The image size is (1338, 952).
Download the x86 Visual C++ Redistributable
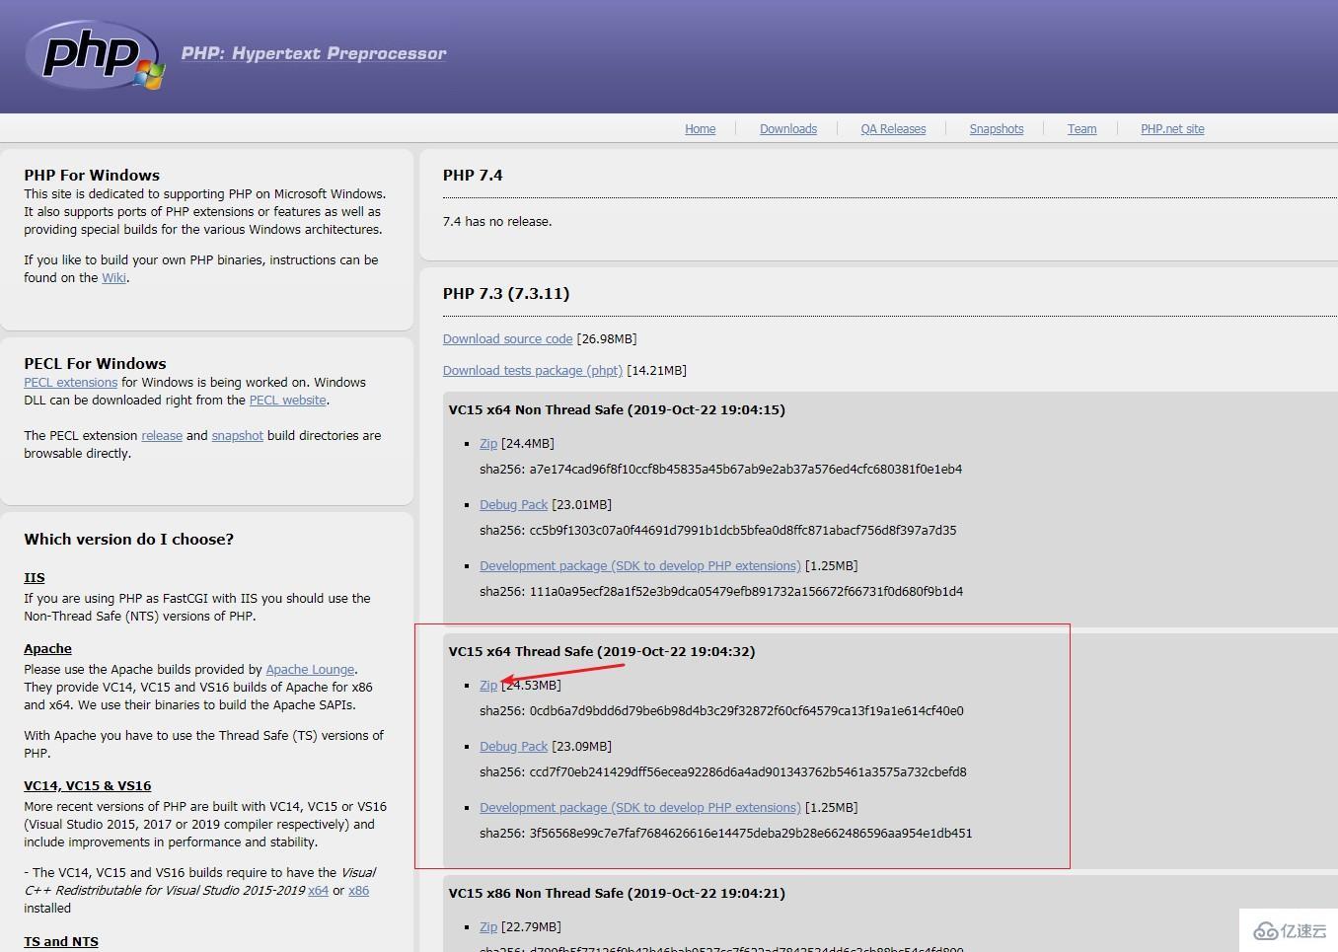pos(358,891)
